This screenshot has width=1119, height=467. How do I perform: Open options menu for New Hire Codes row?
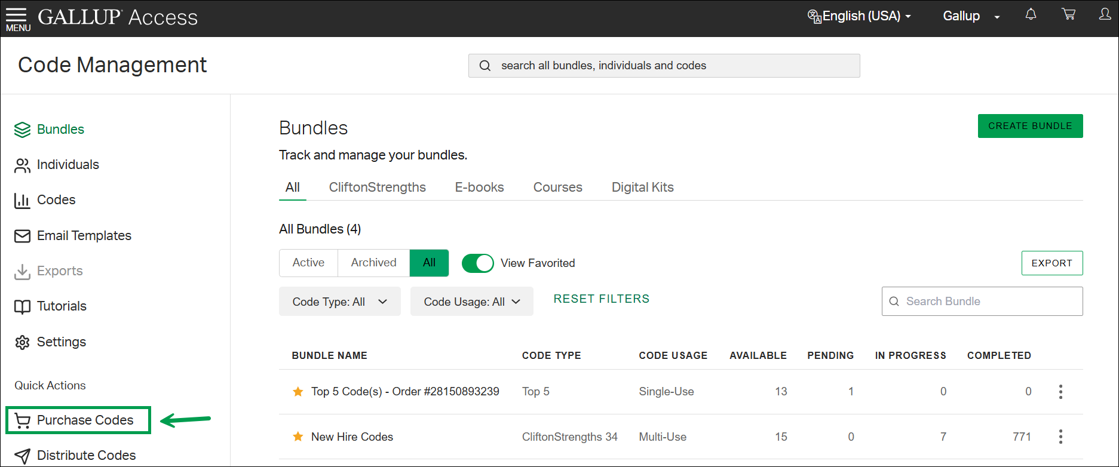(1060, 437)
